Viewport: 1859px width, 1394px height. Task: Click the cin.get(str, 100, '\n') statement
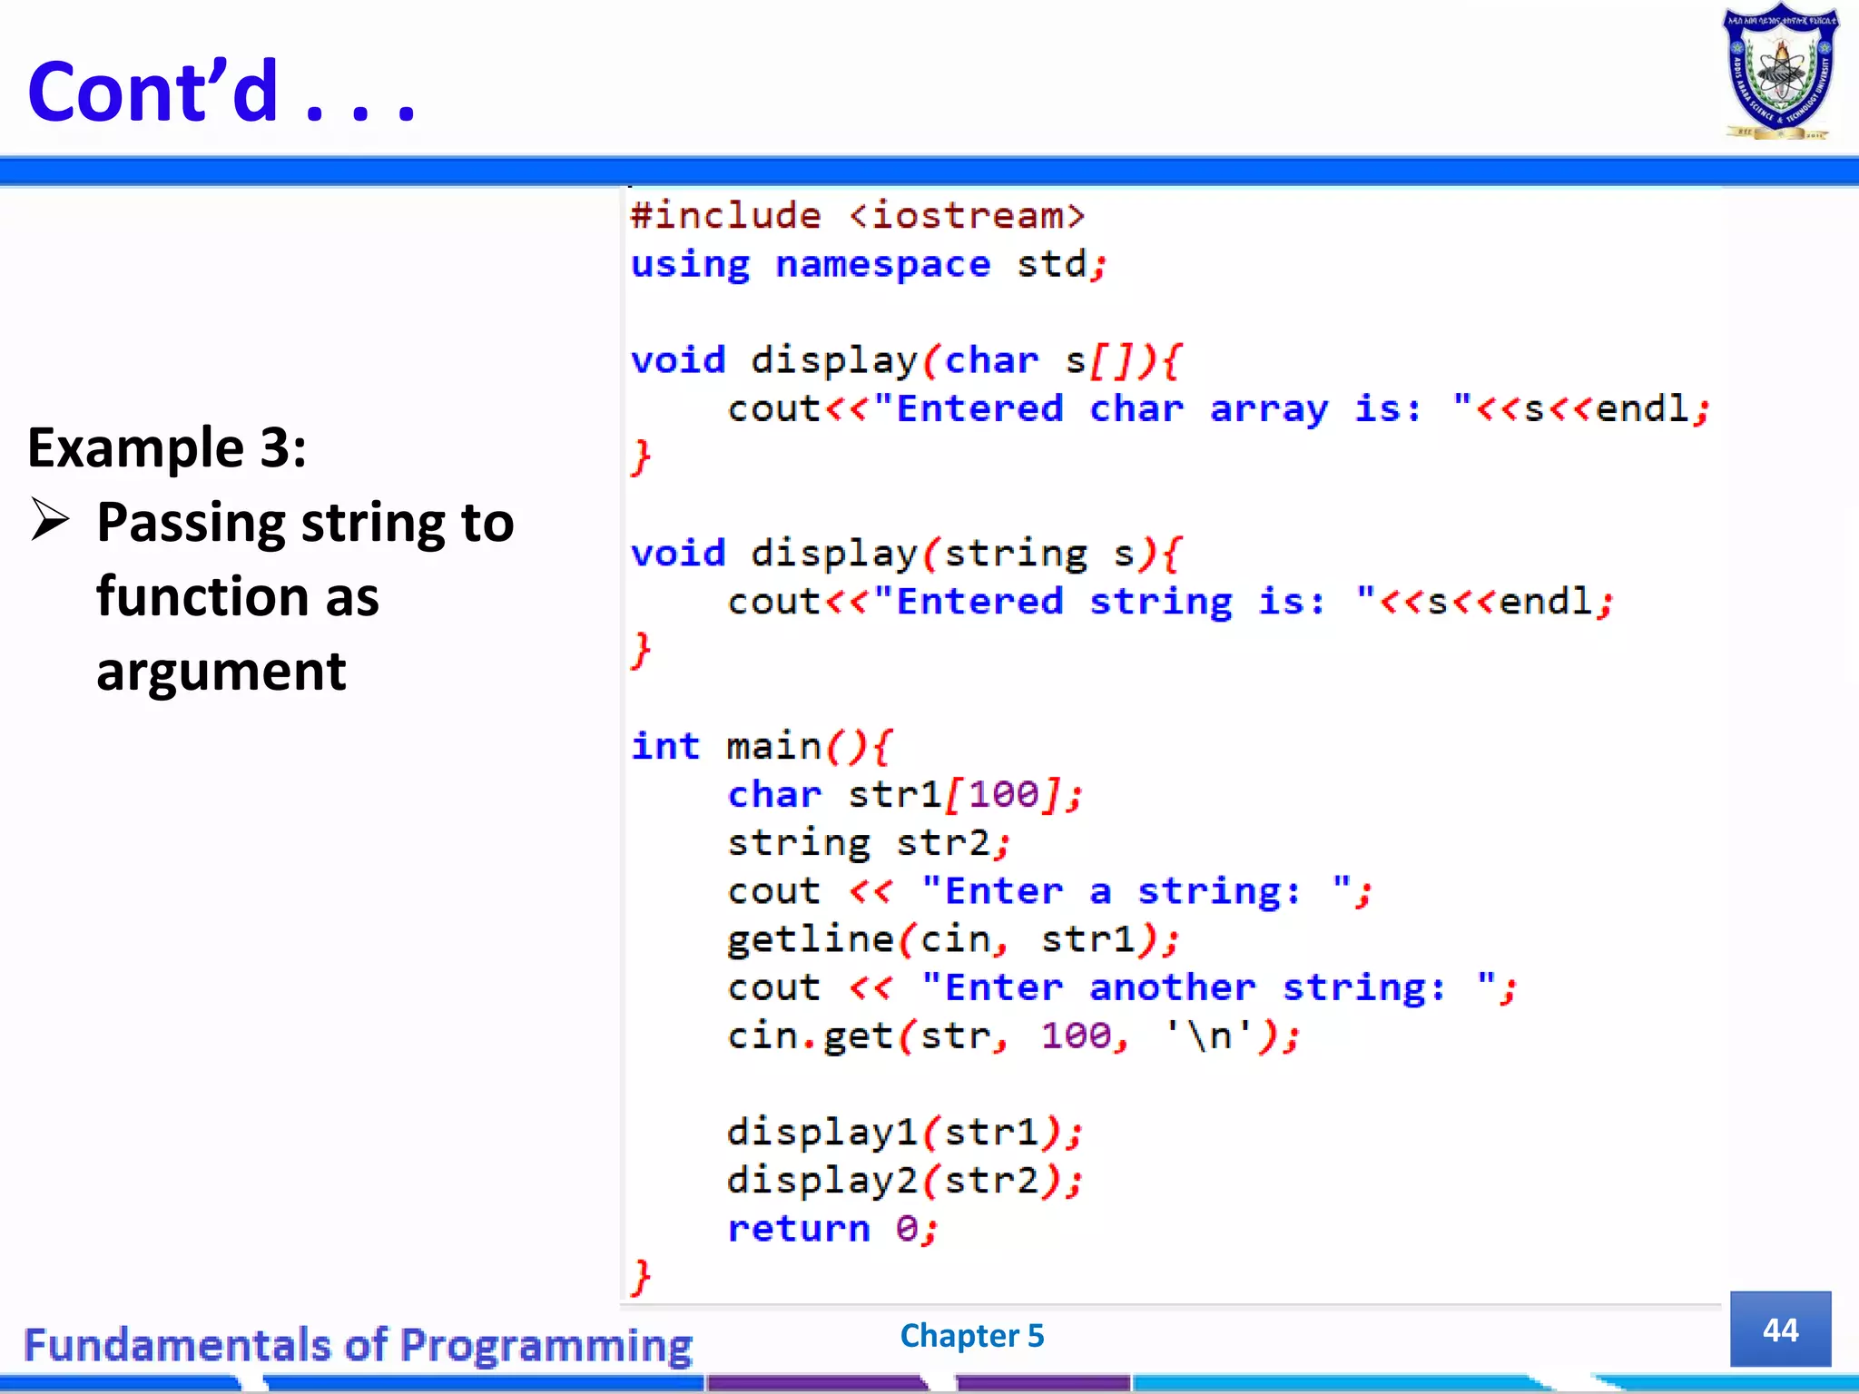pos(1013,1036)
